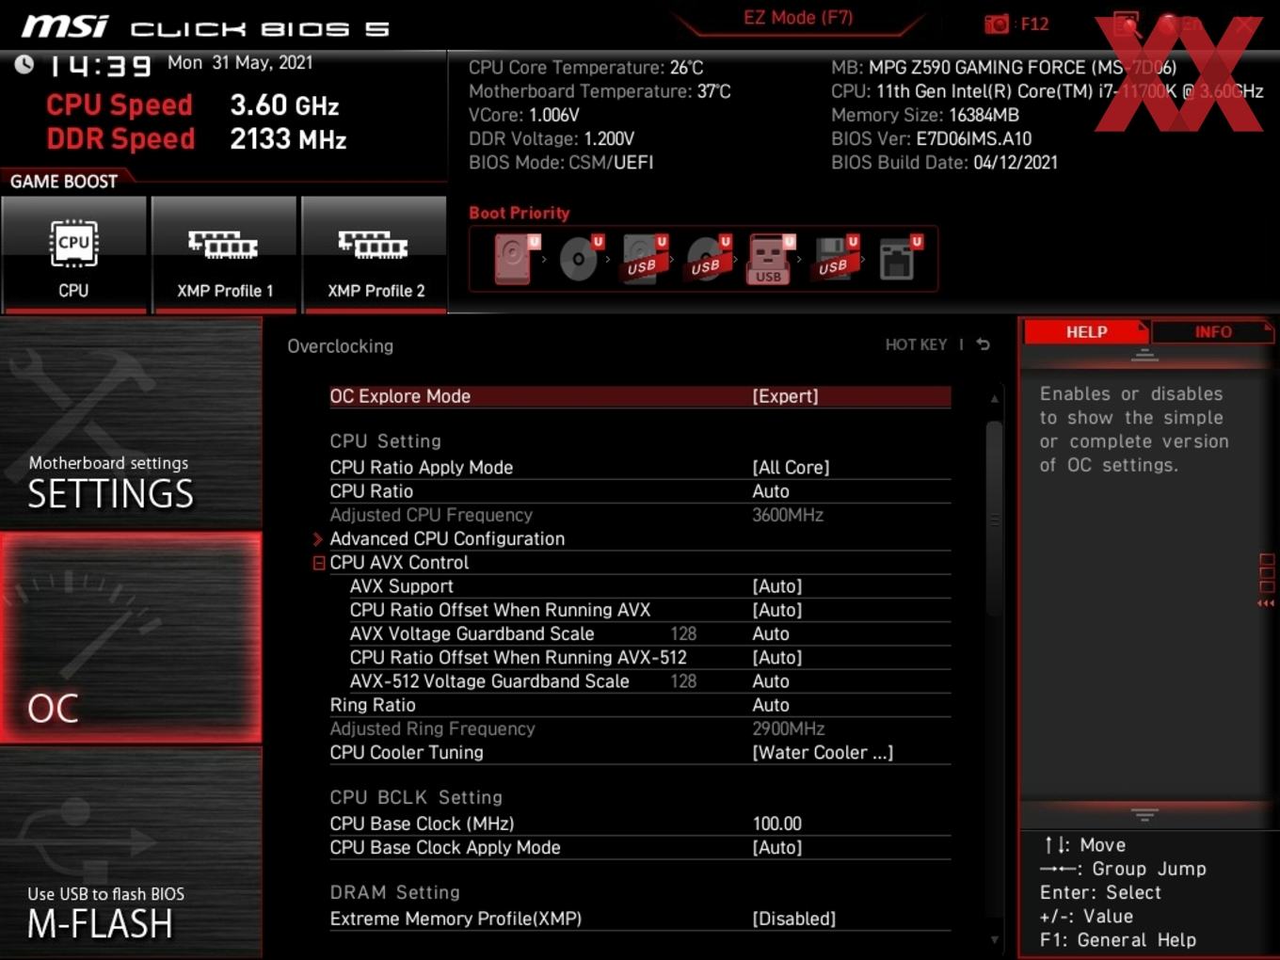
Task: Click the DDR Speed 2133 MHz readout
Action: point(197,138)
